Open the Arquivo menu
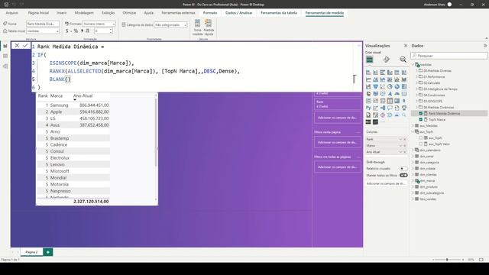Viewport: 489px width, 275px height. [x=12, y=13]
